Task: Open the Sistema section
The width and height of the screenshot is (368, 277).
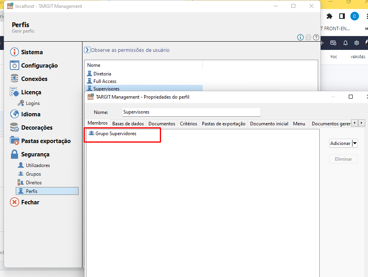Action: pos(26,52)
